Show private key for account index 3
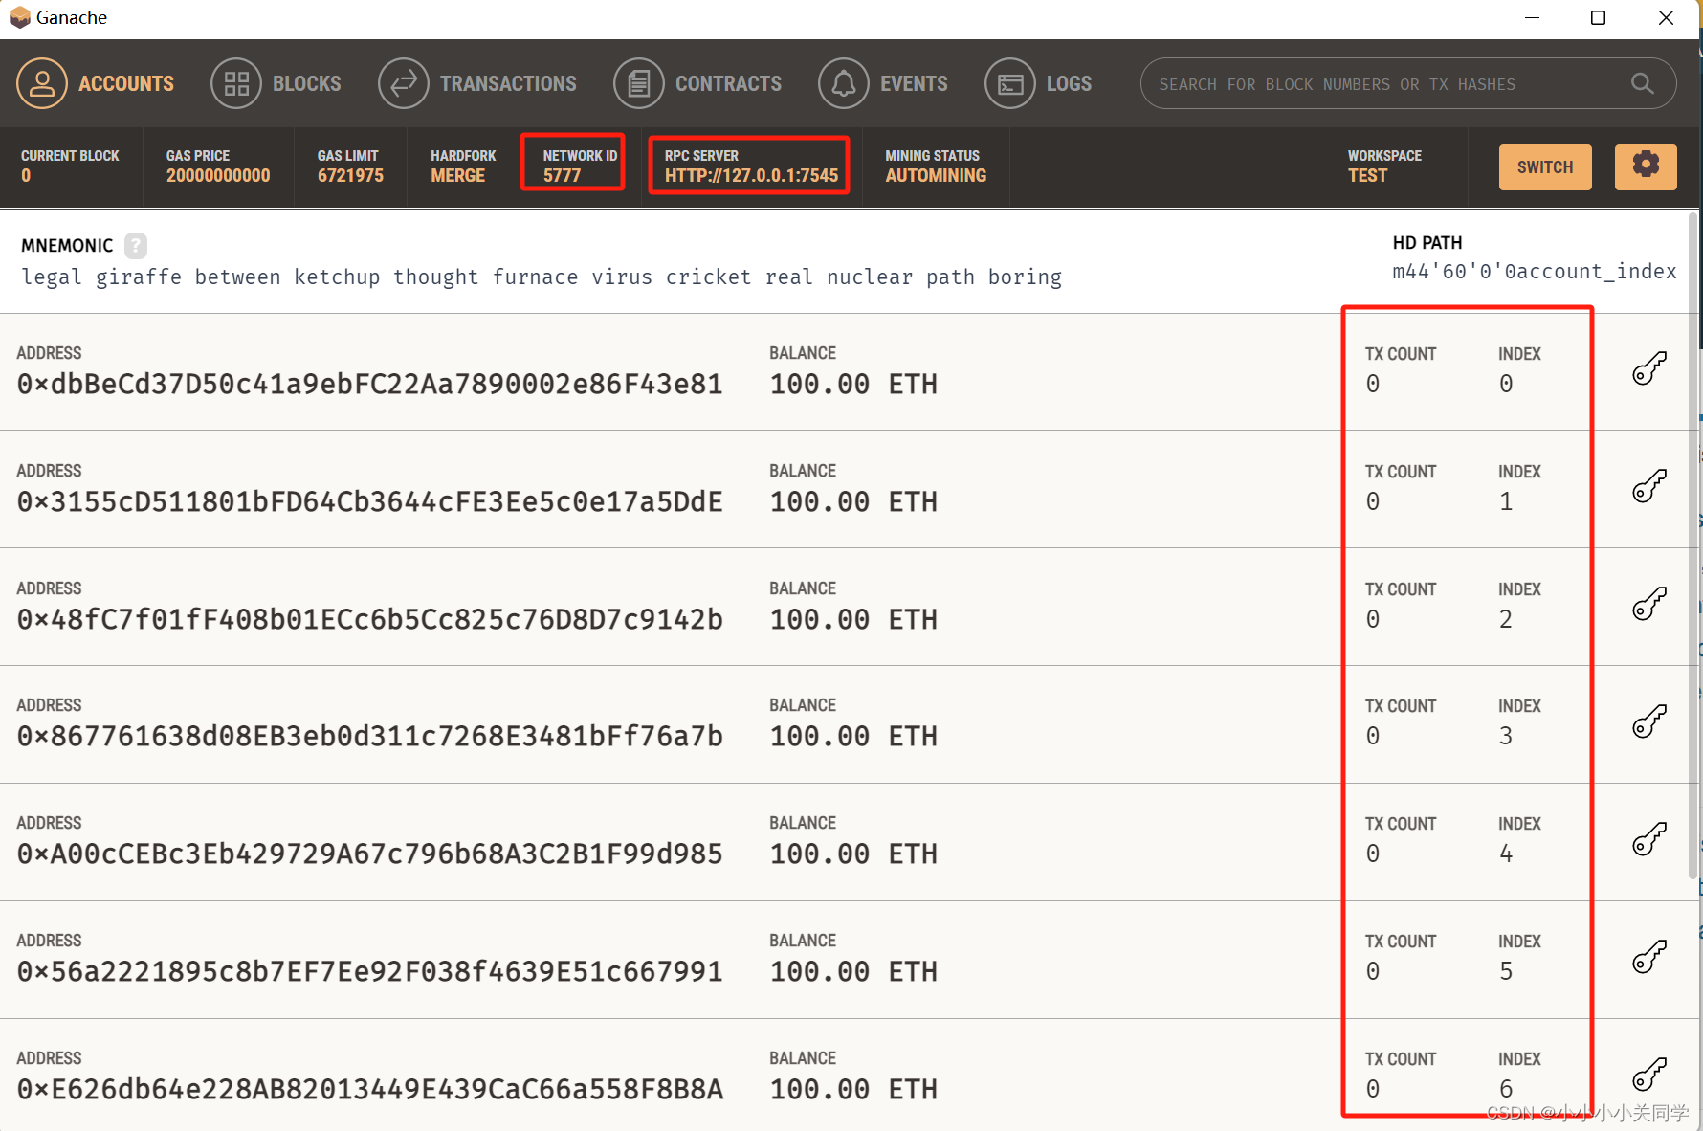 1649,721
